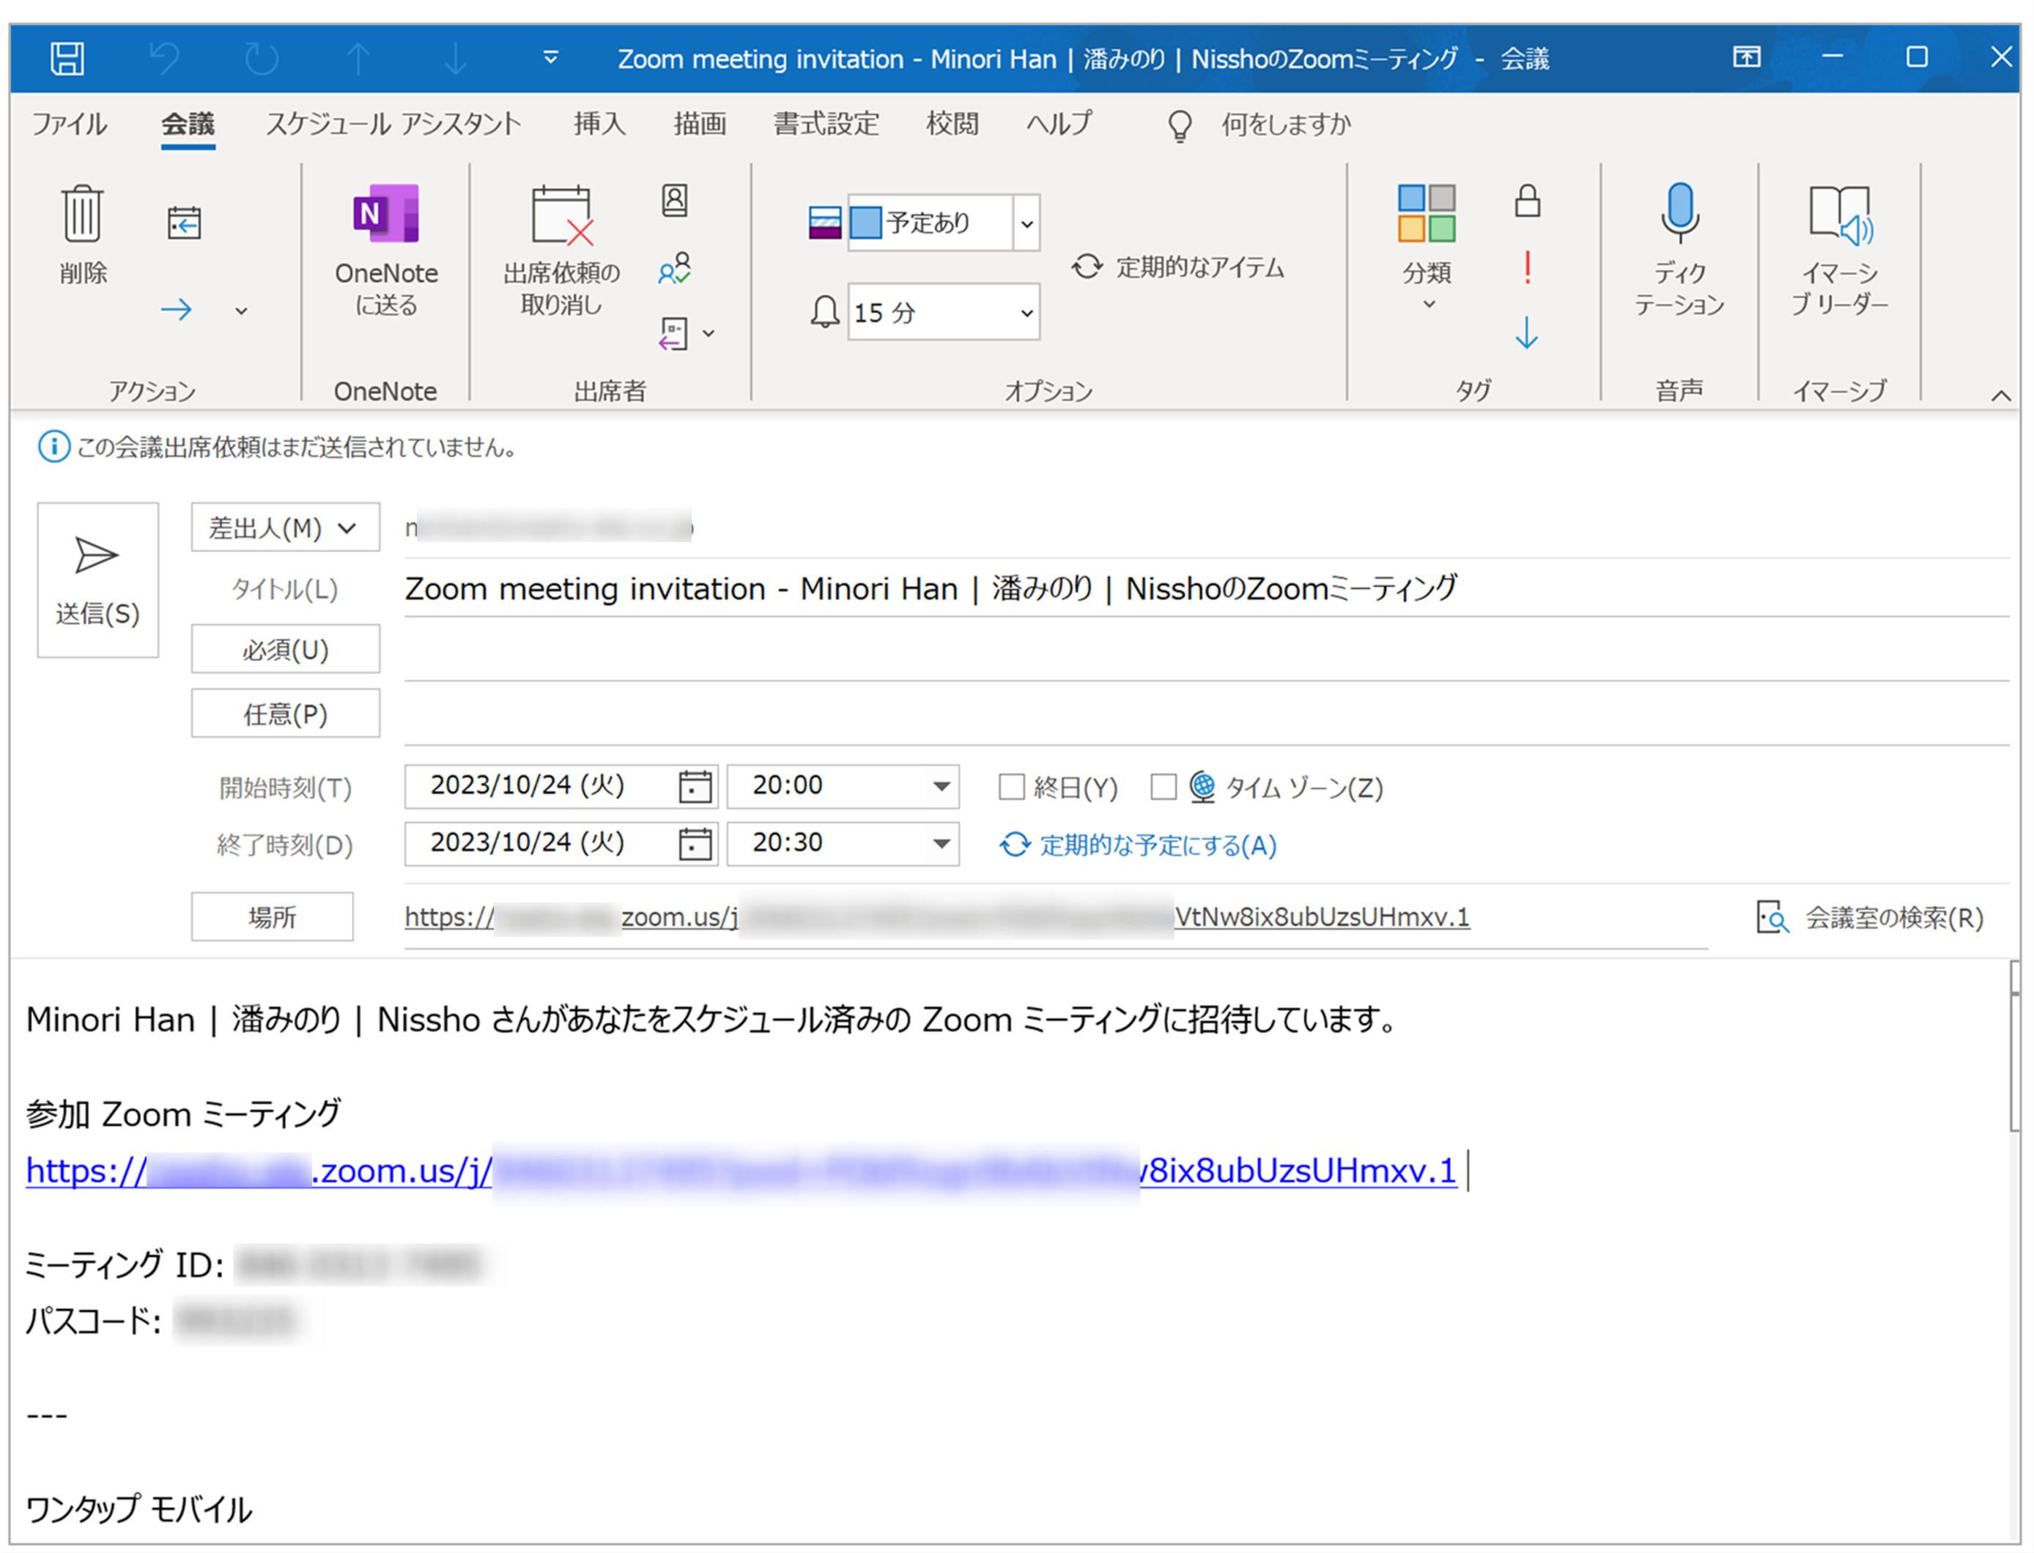Click 会議室の検索(R) button

point(1869,917)
